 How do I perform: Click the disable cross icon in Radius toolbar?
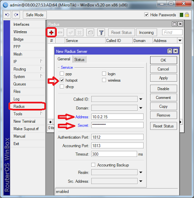click(x=79, y=33)
